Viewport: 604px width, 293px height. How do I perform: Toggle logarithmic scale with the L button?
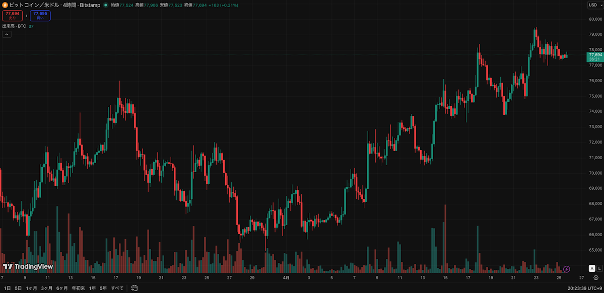(600, 269)
